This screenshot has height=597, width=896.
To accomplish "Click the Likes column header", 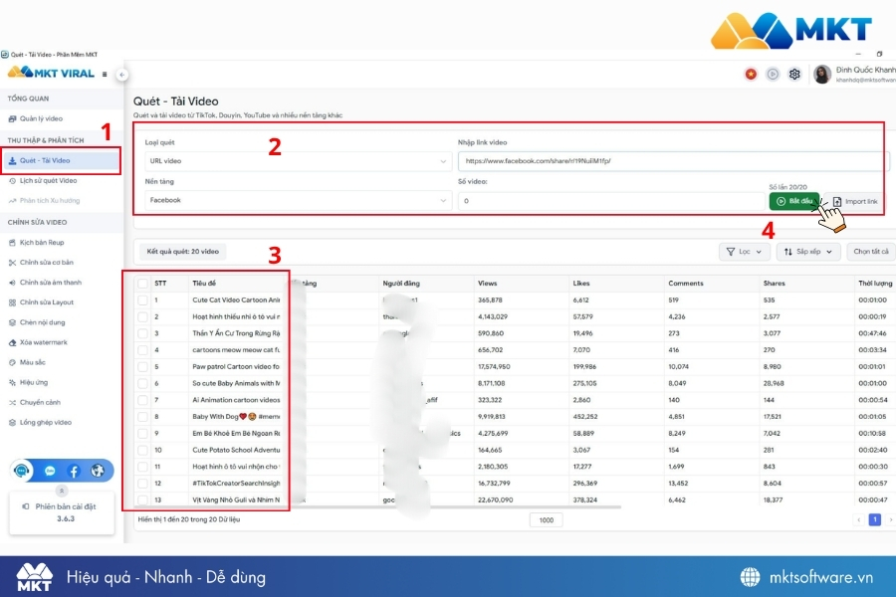I will 581,284.
